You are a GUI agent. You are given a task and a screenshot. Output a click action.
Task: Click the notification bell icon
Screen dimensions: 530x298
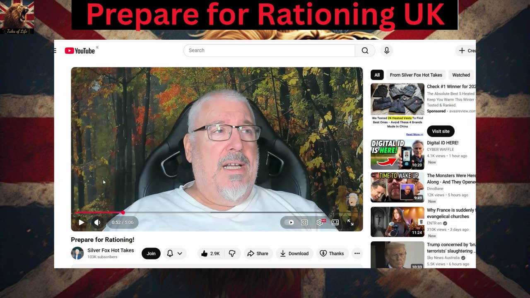click(170, 253)
